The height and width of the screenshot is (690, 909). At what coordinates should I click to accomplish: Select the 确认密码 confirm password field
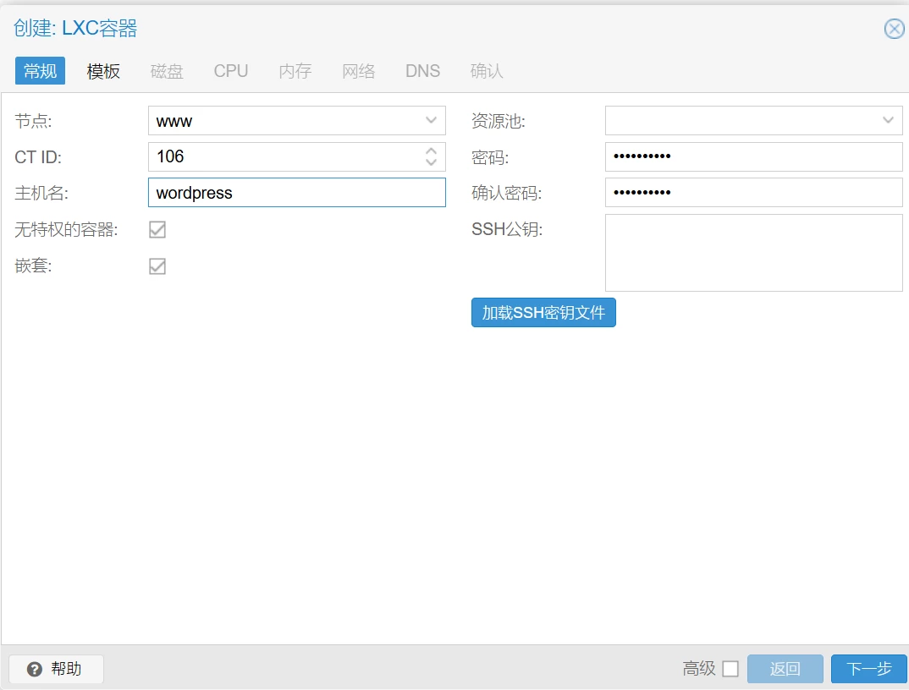coord(753,193)
